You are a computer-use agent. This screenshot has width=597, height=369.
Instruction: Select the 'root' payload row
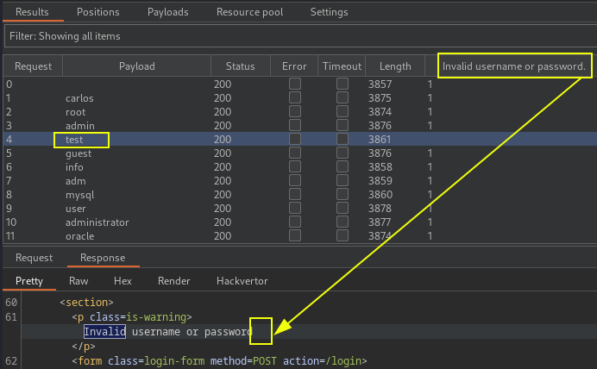pos(300,112)
